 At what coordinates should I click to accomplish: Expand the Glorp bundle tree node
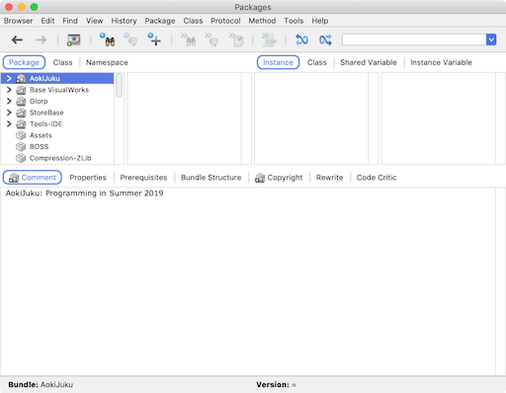pos(9,101)
